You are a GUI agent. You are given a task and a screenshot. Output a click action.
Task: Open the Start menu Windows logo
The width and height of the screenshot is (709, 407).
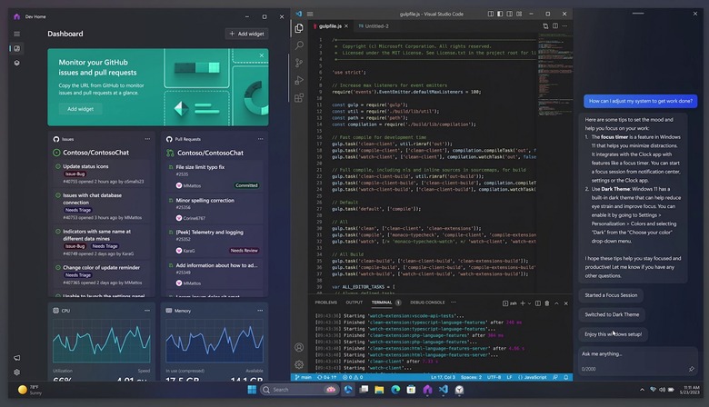click(252, 390)
